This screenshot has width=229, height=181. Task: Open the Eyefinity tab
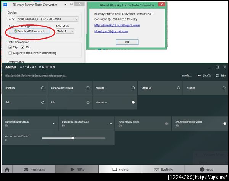coord(163,170)
